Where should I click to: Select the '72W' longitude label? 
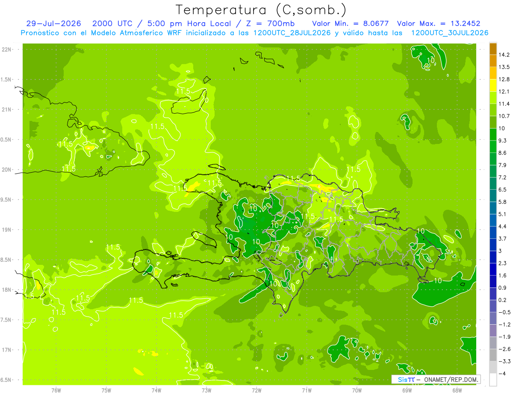pyautogui.click(x=256, y=390)
